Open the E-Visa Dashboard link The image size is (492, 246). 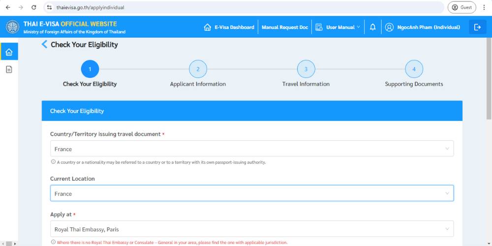234,27
